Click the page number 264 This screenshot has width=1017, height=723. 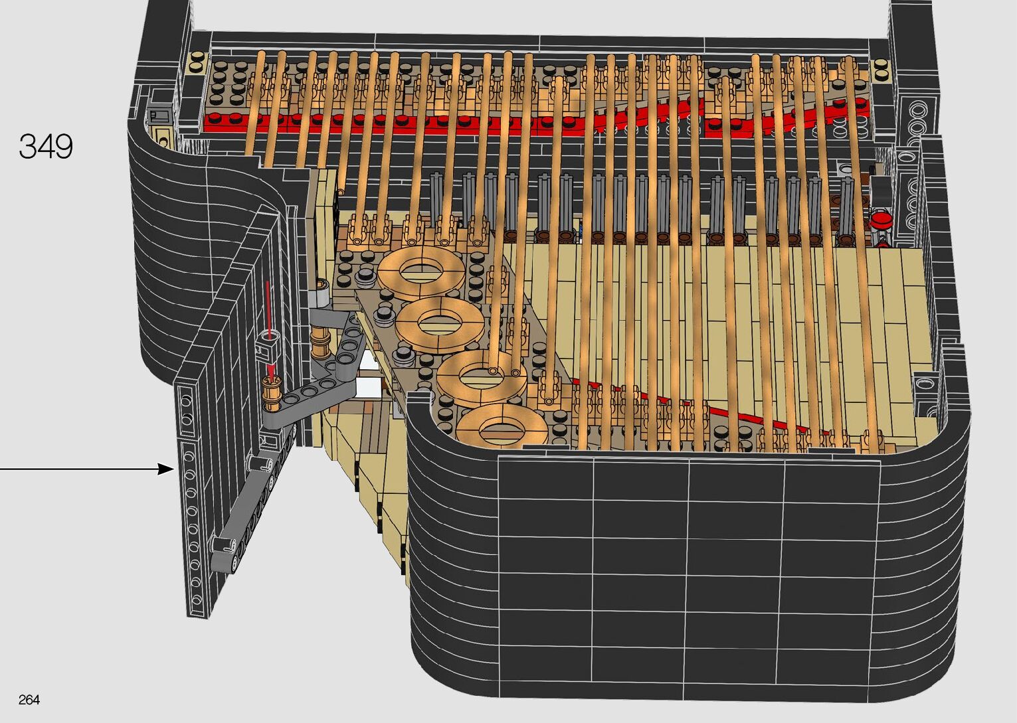[29, 700]
